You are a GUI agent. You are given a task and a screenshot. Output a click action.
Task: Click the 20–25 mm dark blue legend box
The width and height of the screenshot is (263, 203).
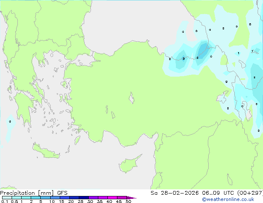click(x=74, y=198)
